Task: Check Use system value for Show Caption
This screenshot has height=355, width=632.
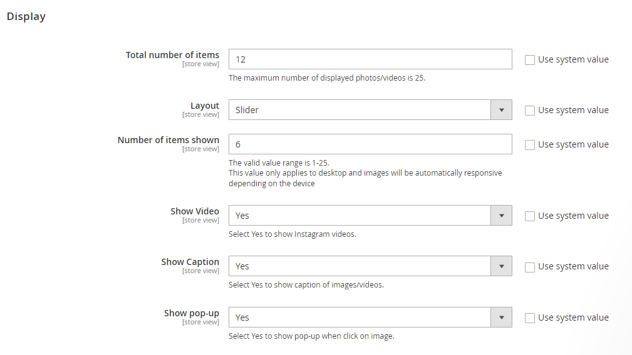Action: [x=530, y=267]
